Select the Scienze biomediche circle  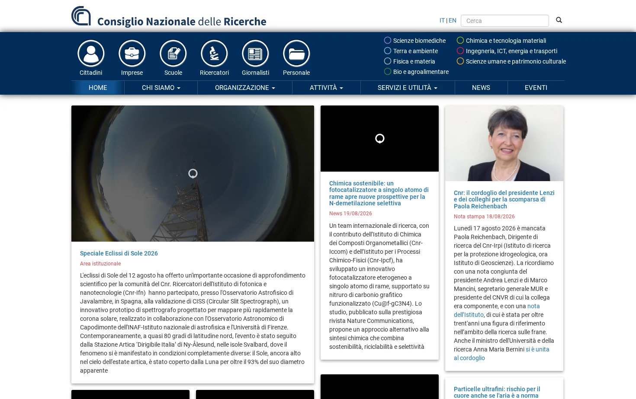(x=388, y=40)
